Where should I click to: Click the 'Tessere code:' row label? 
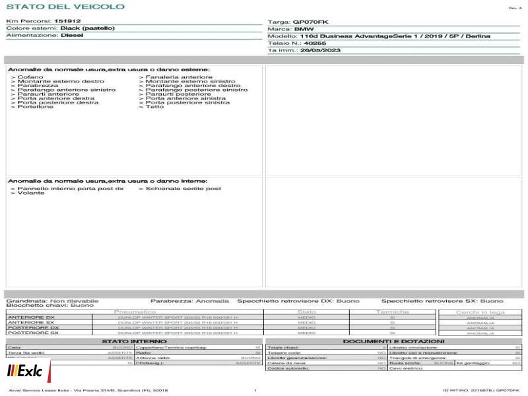284,353
